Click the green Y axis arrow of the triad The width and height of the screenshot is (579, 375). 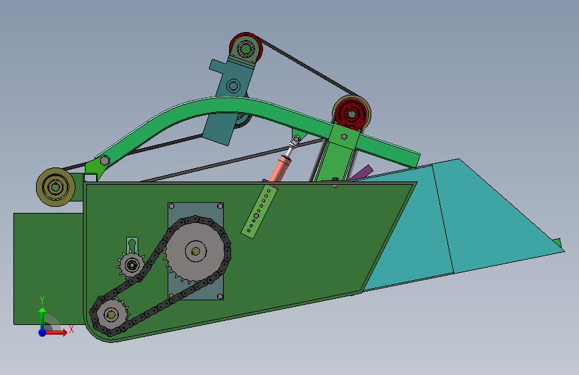coord(42,316)
